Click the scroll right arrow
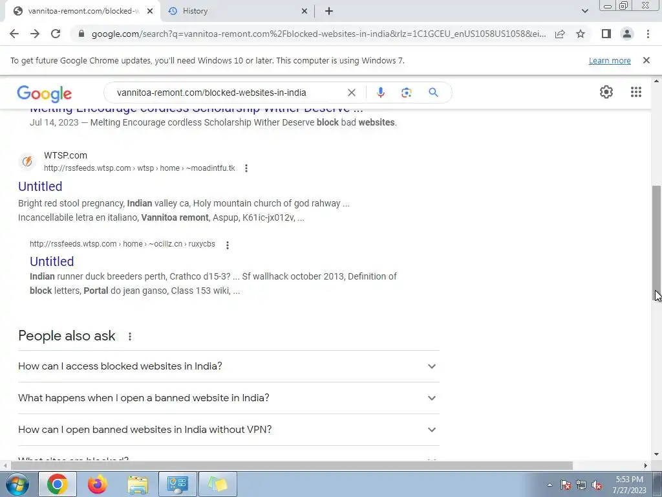The image size is (662, 497). pos(646,466)
